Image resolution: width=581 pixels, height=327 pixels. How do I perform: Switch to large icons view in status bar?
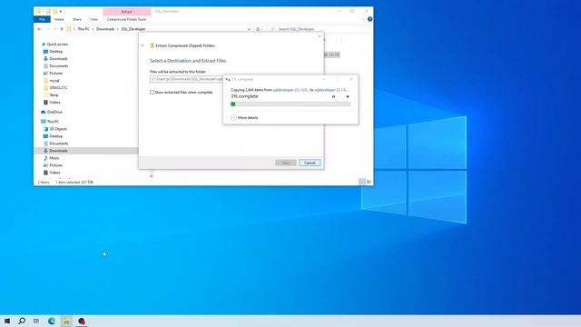[x=369, y=182]
